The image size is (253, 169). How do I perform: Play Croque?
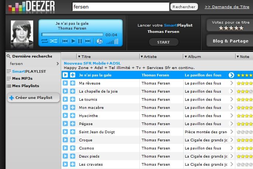(x=65, y=140)
